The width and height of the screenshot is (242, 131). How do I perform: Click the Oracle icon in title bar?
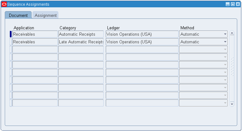(4, 4)
